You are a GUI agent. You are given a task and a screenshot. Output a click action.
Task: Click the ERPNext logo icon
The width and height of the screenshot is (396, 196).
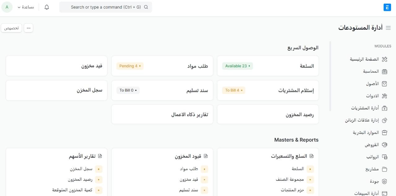coord(387,7)
